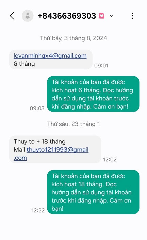This screenshot has width=147, height=240.
Task: Tap the date label Thứ sáu, 23 tháng 1
Action: click(73, 124)
